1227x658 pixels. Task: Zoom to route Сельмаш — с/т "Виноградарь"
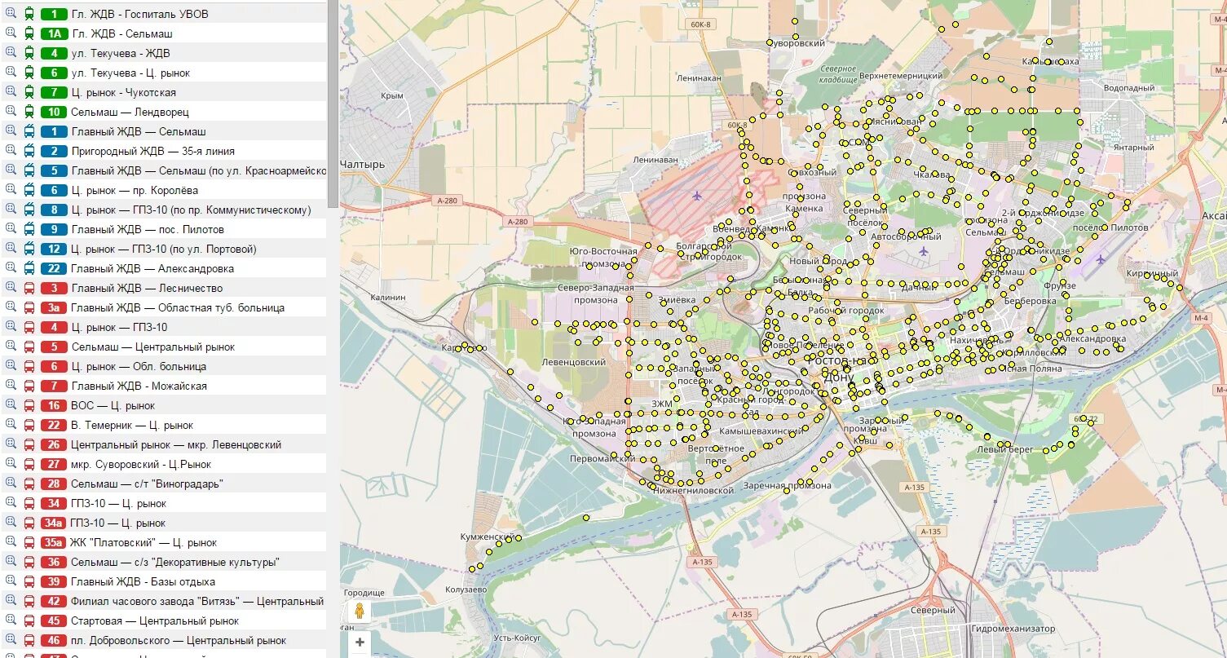coord(11,484)
